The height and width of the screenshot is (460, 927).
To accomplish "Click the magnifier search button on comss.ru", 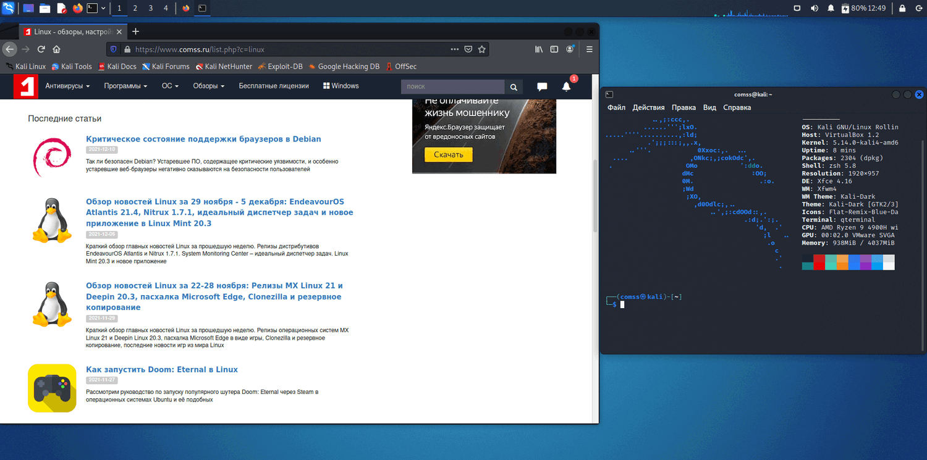I will [x=514, y=87].
